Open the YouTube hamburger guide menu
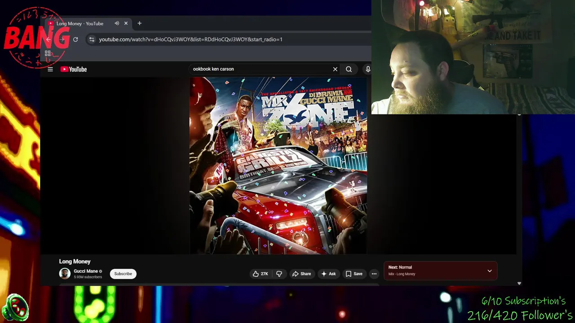The image size is (575, 323). [50, 69]
